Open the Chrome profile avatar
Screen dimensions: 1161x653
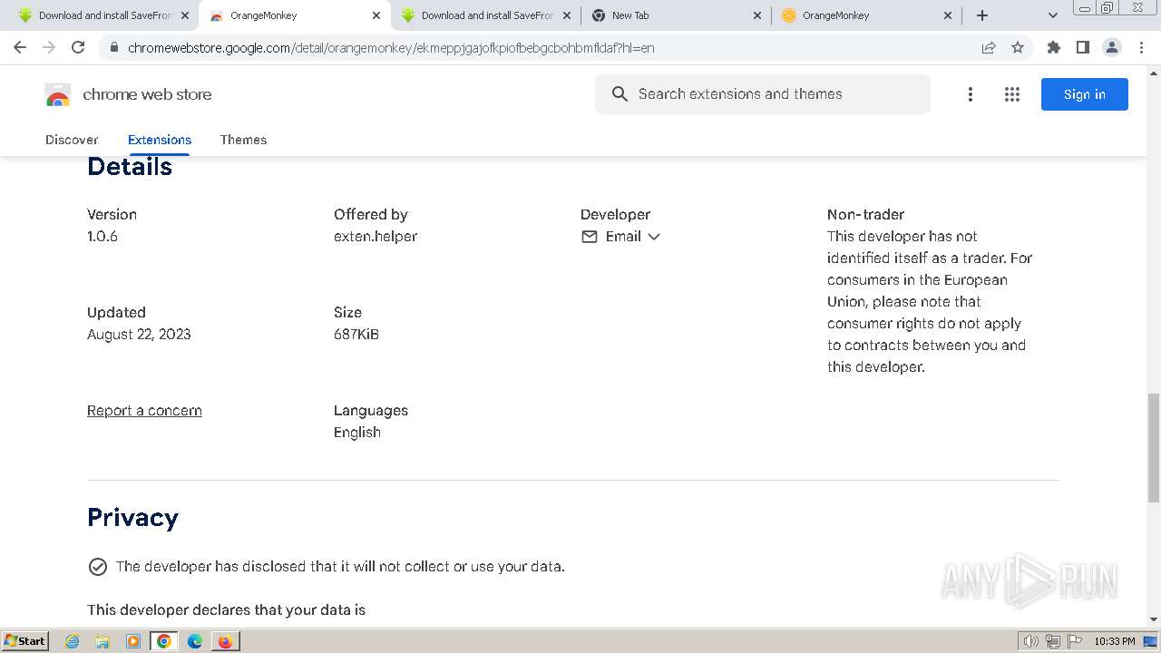1111,47
